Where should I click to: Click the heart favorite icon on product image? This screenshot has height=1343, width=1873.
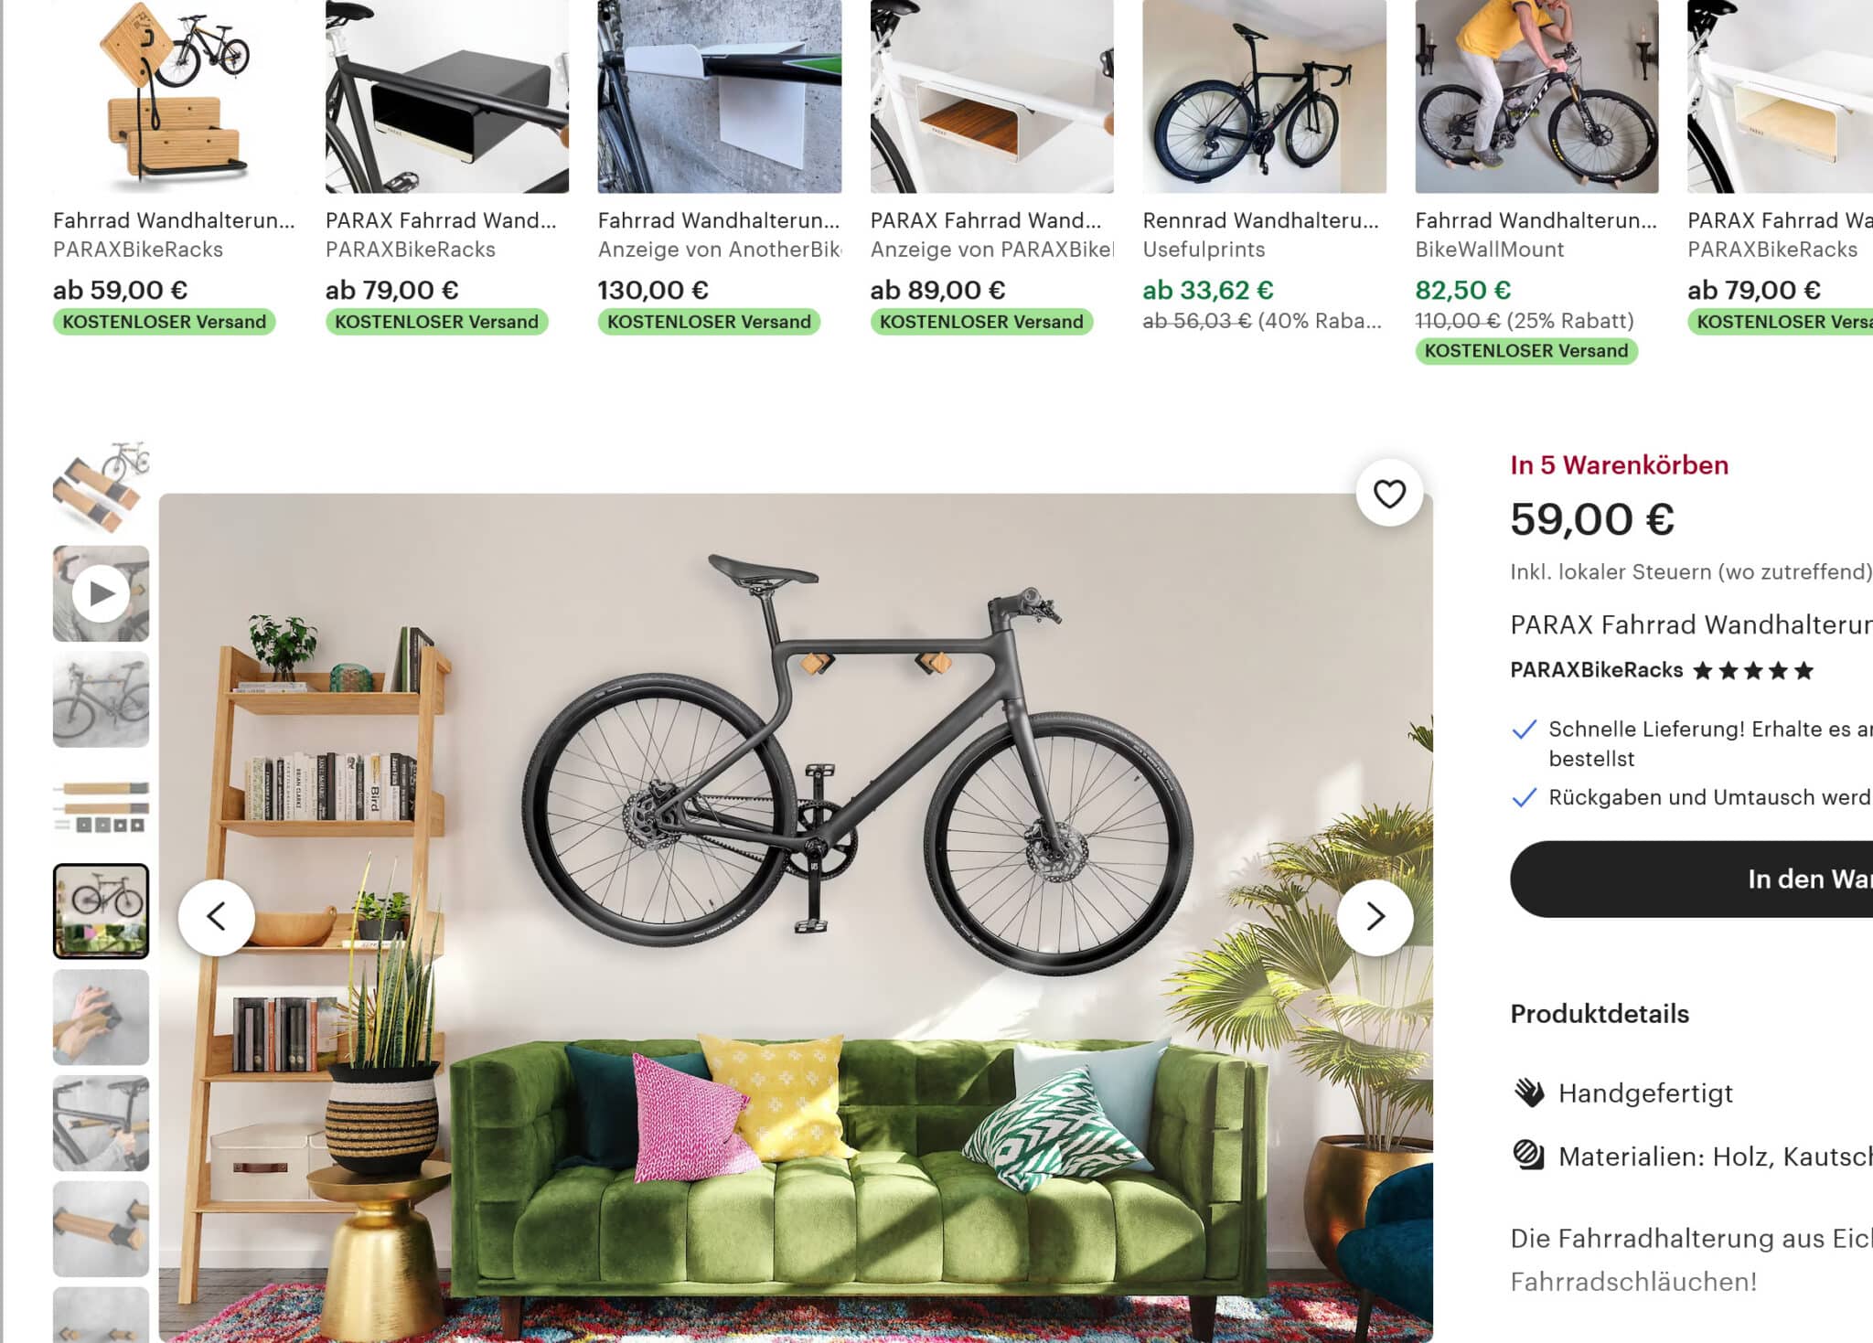(1388, 494)
